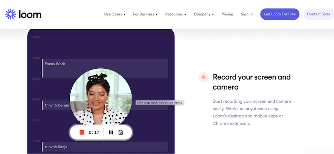Click the Loom starburst logo icon

click(11, 14)
